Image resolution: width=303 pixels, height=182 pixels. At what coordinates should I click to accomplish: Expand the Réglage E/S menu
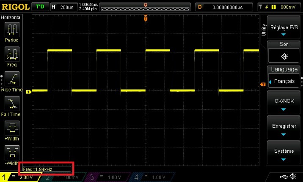tap(284, 29)
